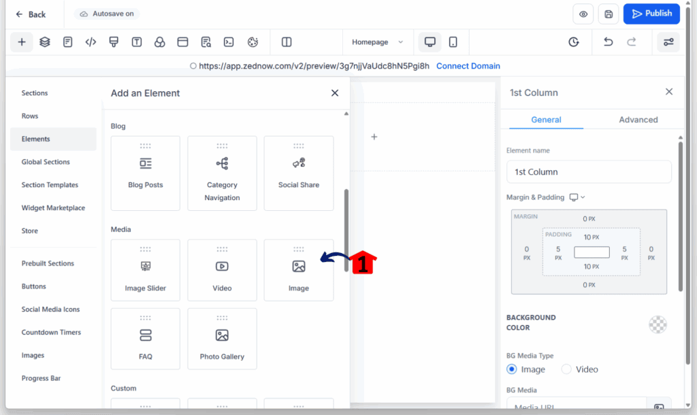This screenshot has width=697, height=415.
Task: Add the Photo Gallery element
Action: [x=223, y=339]
